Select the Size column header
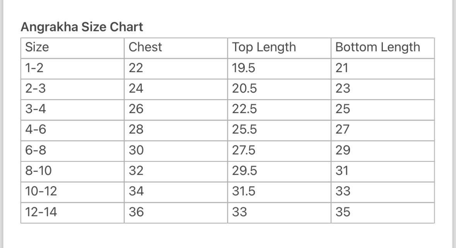The width and height of the screenshot is (456, 248). [37, 48]
